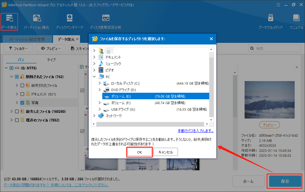Select the user folder icon in dialog tree
Viewport: 305px width, 192px height.
[101, 51]
